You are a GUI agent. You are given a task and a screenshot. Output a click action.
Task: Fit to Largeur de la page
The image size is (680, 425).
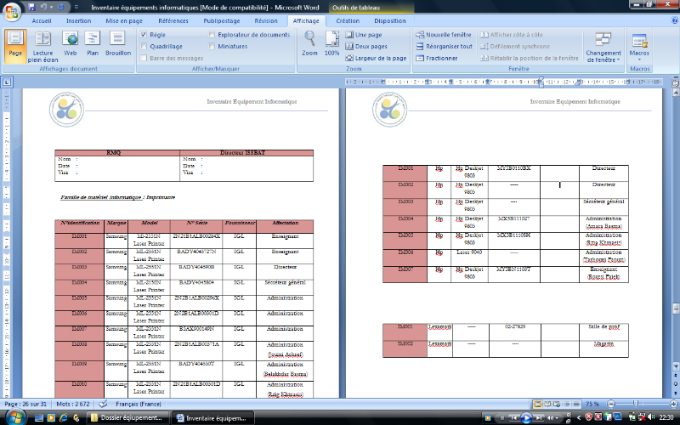click(376, 58)
